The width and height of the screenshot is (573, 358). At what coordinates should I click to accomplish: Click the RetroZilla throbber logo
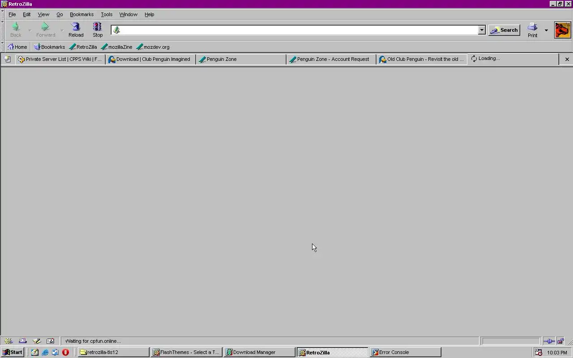pos(563,30)
